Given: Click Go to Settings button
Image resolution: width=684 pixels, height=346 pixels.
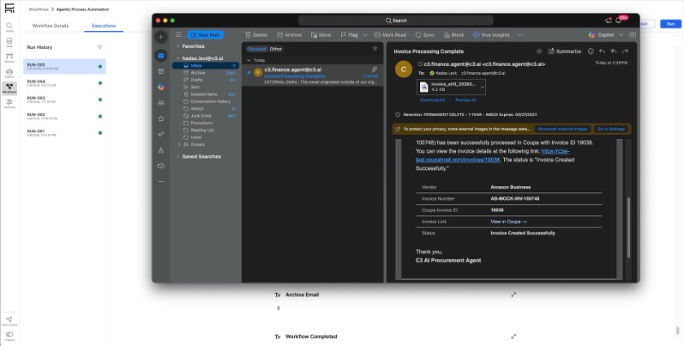Looking at the screenshot, I should click(612, 129).
